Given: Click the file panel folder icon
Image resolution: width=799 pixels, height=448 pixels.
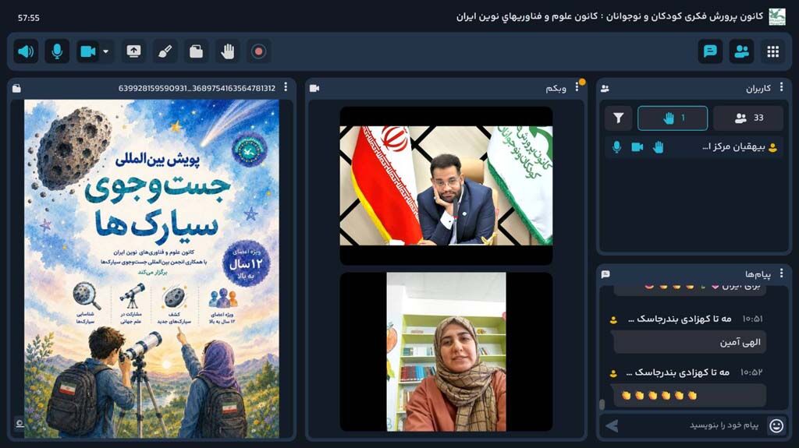Looking at the screenshot, I should [x=17, y=88].
